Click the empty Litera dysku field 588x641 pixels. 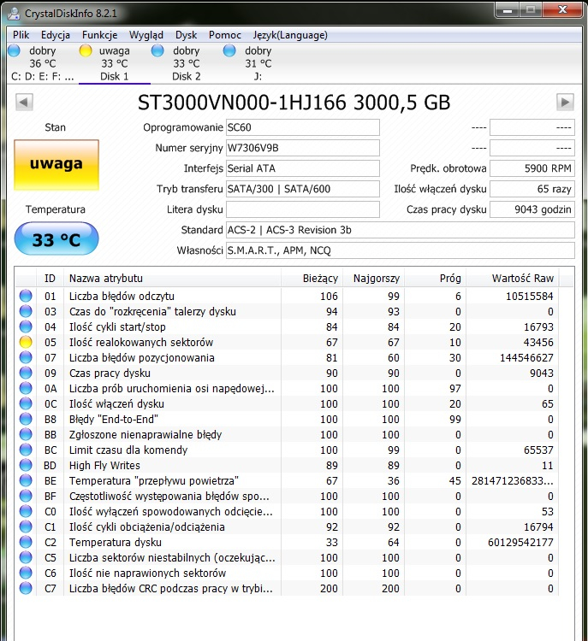(303, 209)
